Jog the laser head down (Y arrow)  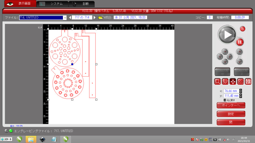(225, 62)
